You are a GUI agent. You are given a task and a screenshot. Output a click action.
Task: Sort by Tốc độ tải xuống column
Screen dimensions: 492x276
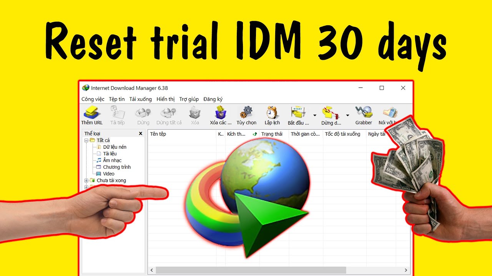pyautogui.click(x=345, y=134)
